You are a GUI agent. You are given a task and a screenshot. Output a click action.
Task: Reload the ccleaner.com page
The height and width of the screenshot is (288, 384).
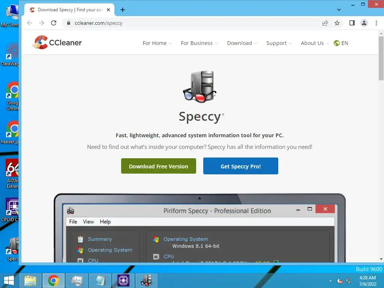click(x=54, y=23)
